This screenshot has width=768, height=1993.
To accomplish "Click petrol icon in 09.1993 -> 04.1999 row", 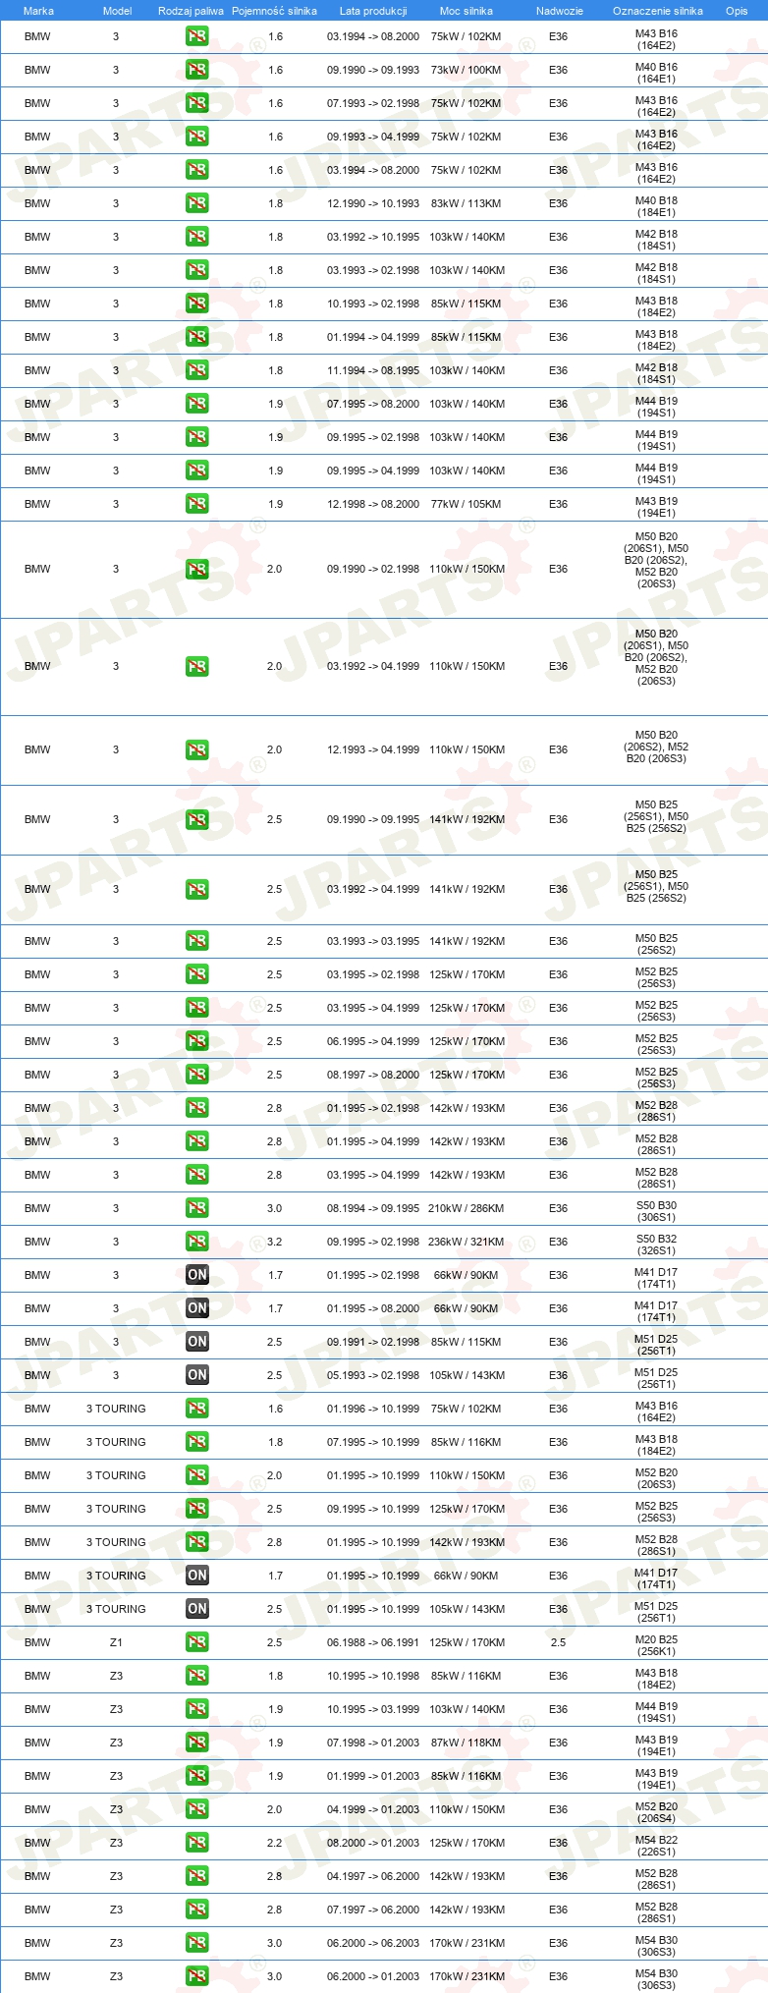I will coord(197,137).
